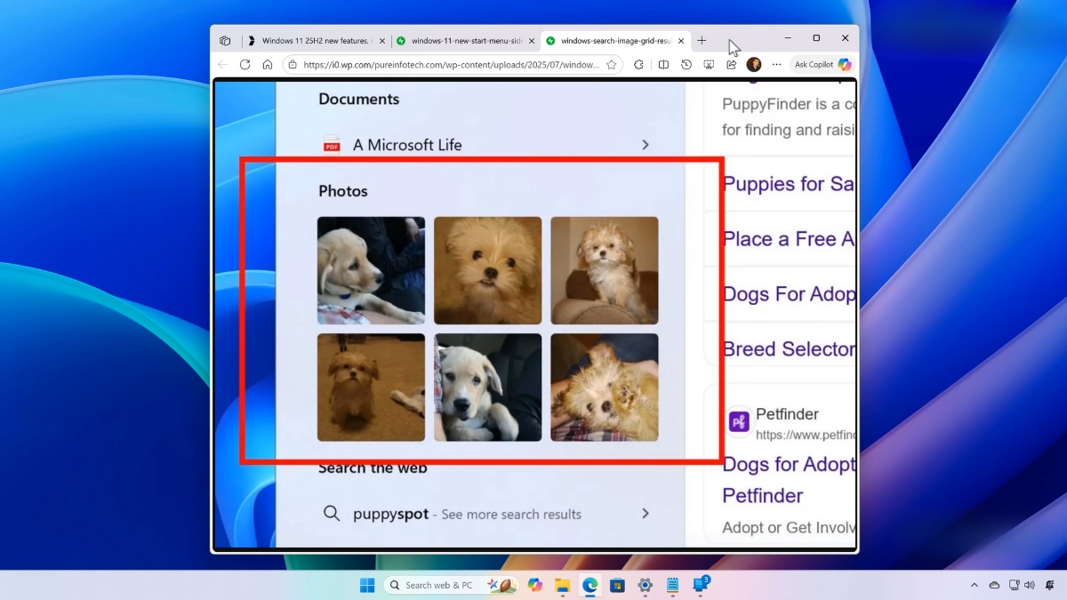Open Settings and more menu

point(776,65)
